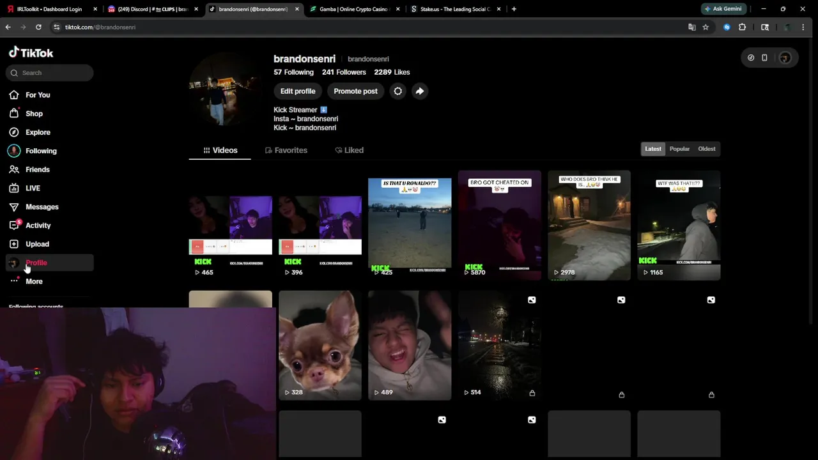Click the 57 Following count

click(x=293, y=72)
